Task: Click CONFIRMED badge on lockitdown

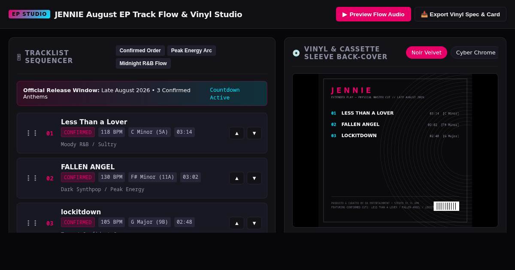Action: coord(78,222)
